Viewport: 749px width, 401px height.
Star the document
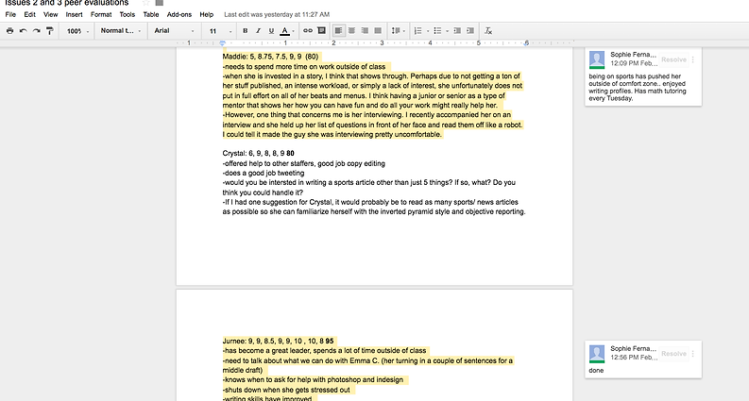click(145, 3)
